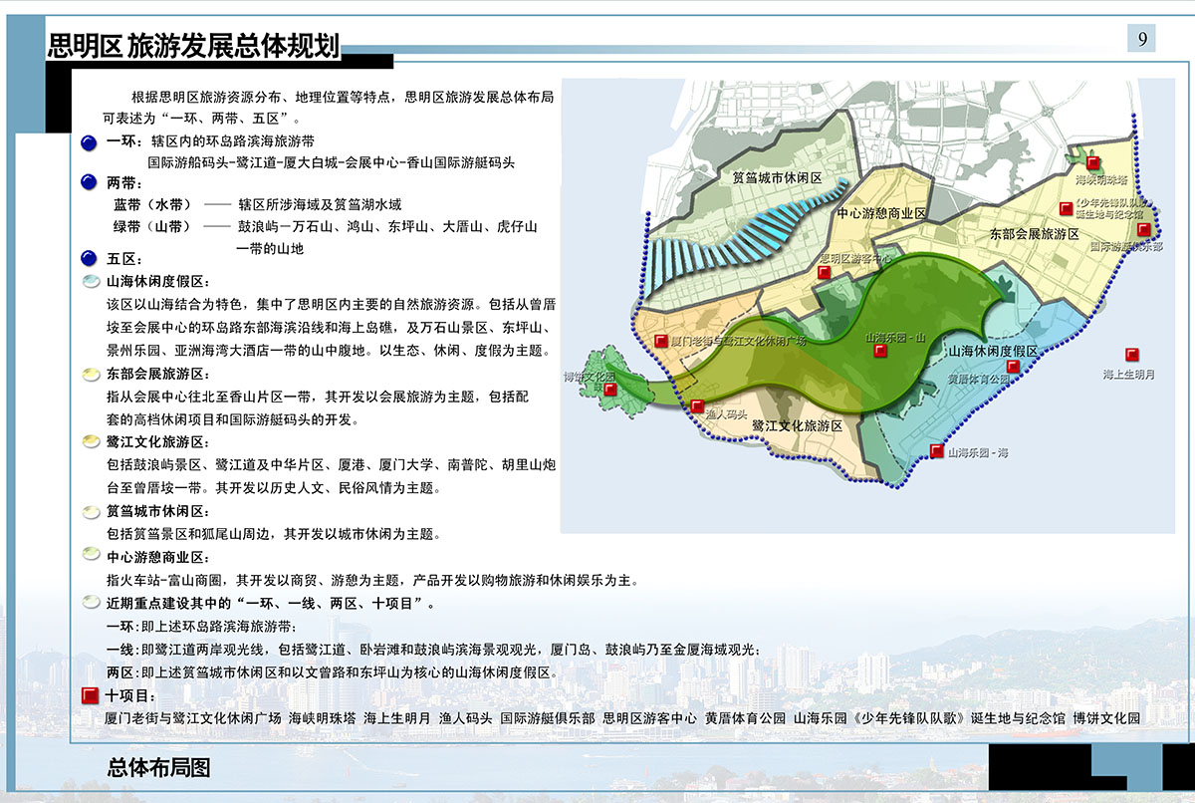Screen dimensions: 1195x803
Task: Click the 山海乐园-山 marker in green belt
Action: pos(878,351)
